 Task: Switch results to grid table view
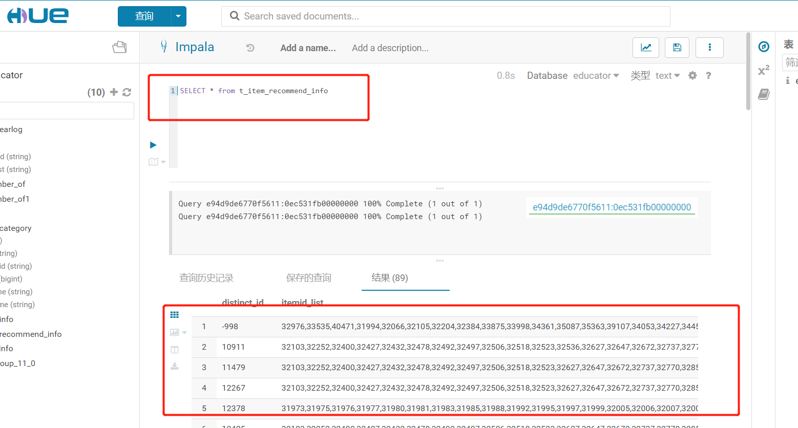(175, 314)
